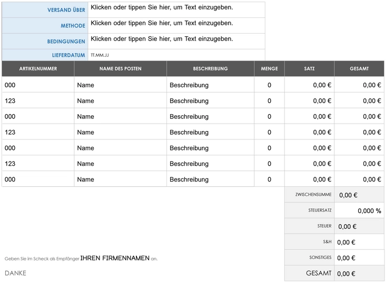Select the ARTIKELNUMMER column header
386x282 pixels.
tap(38, 68)
